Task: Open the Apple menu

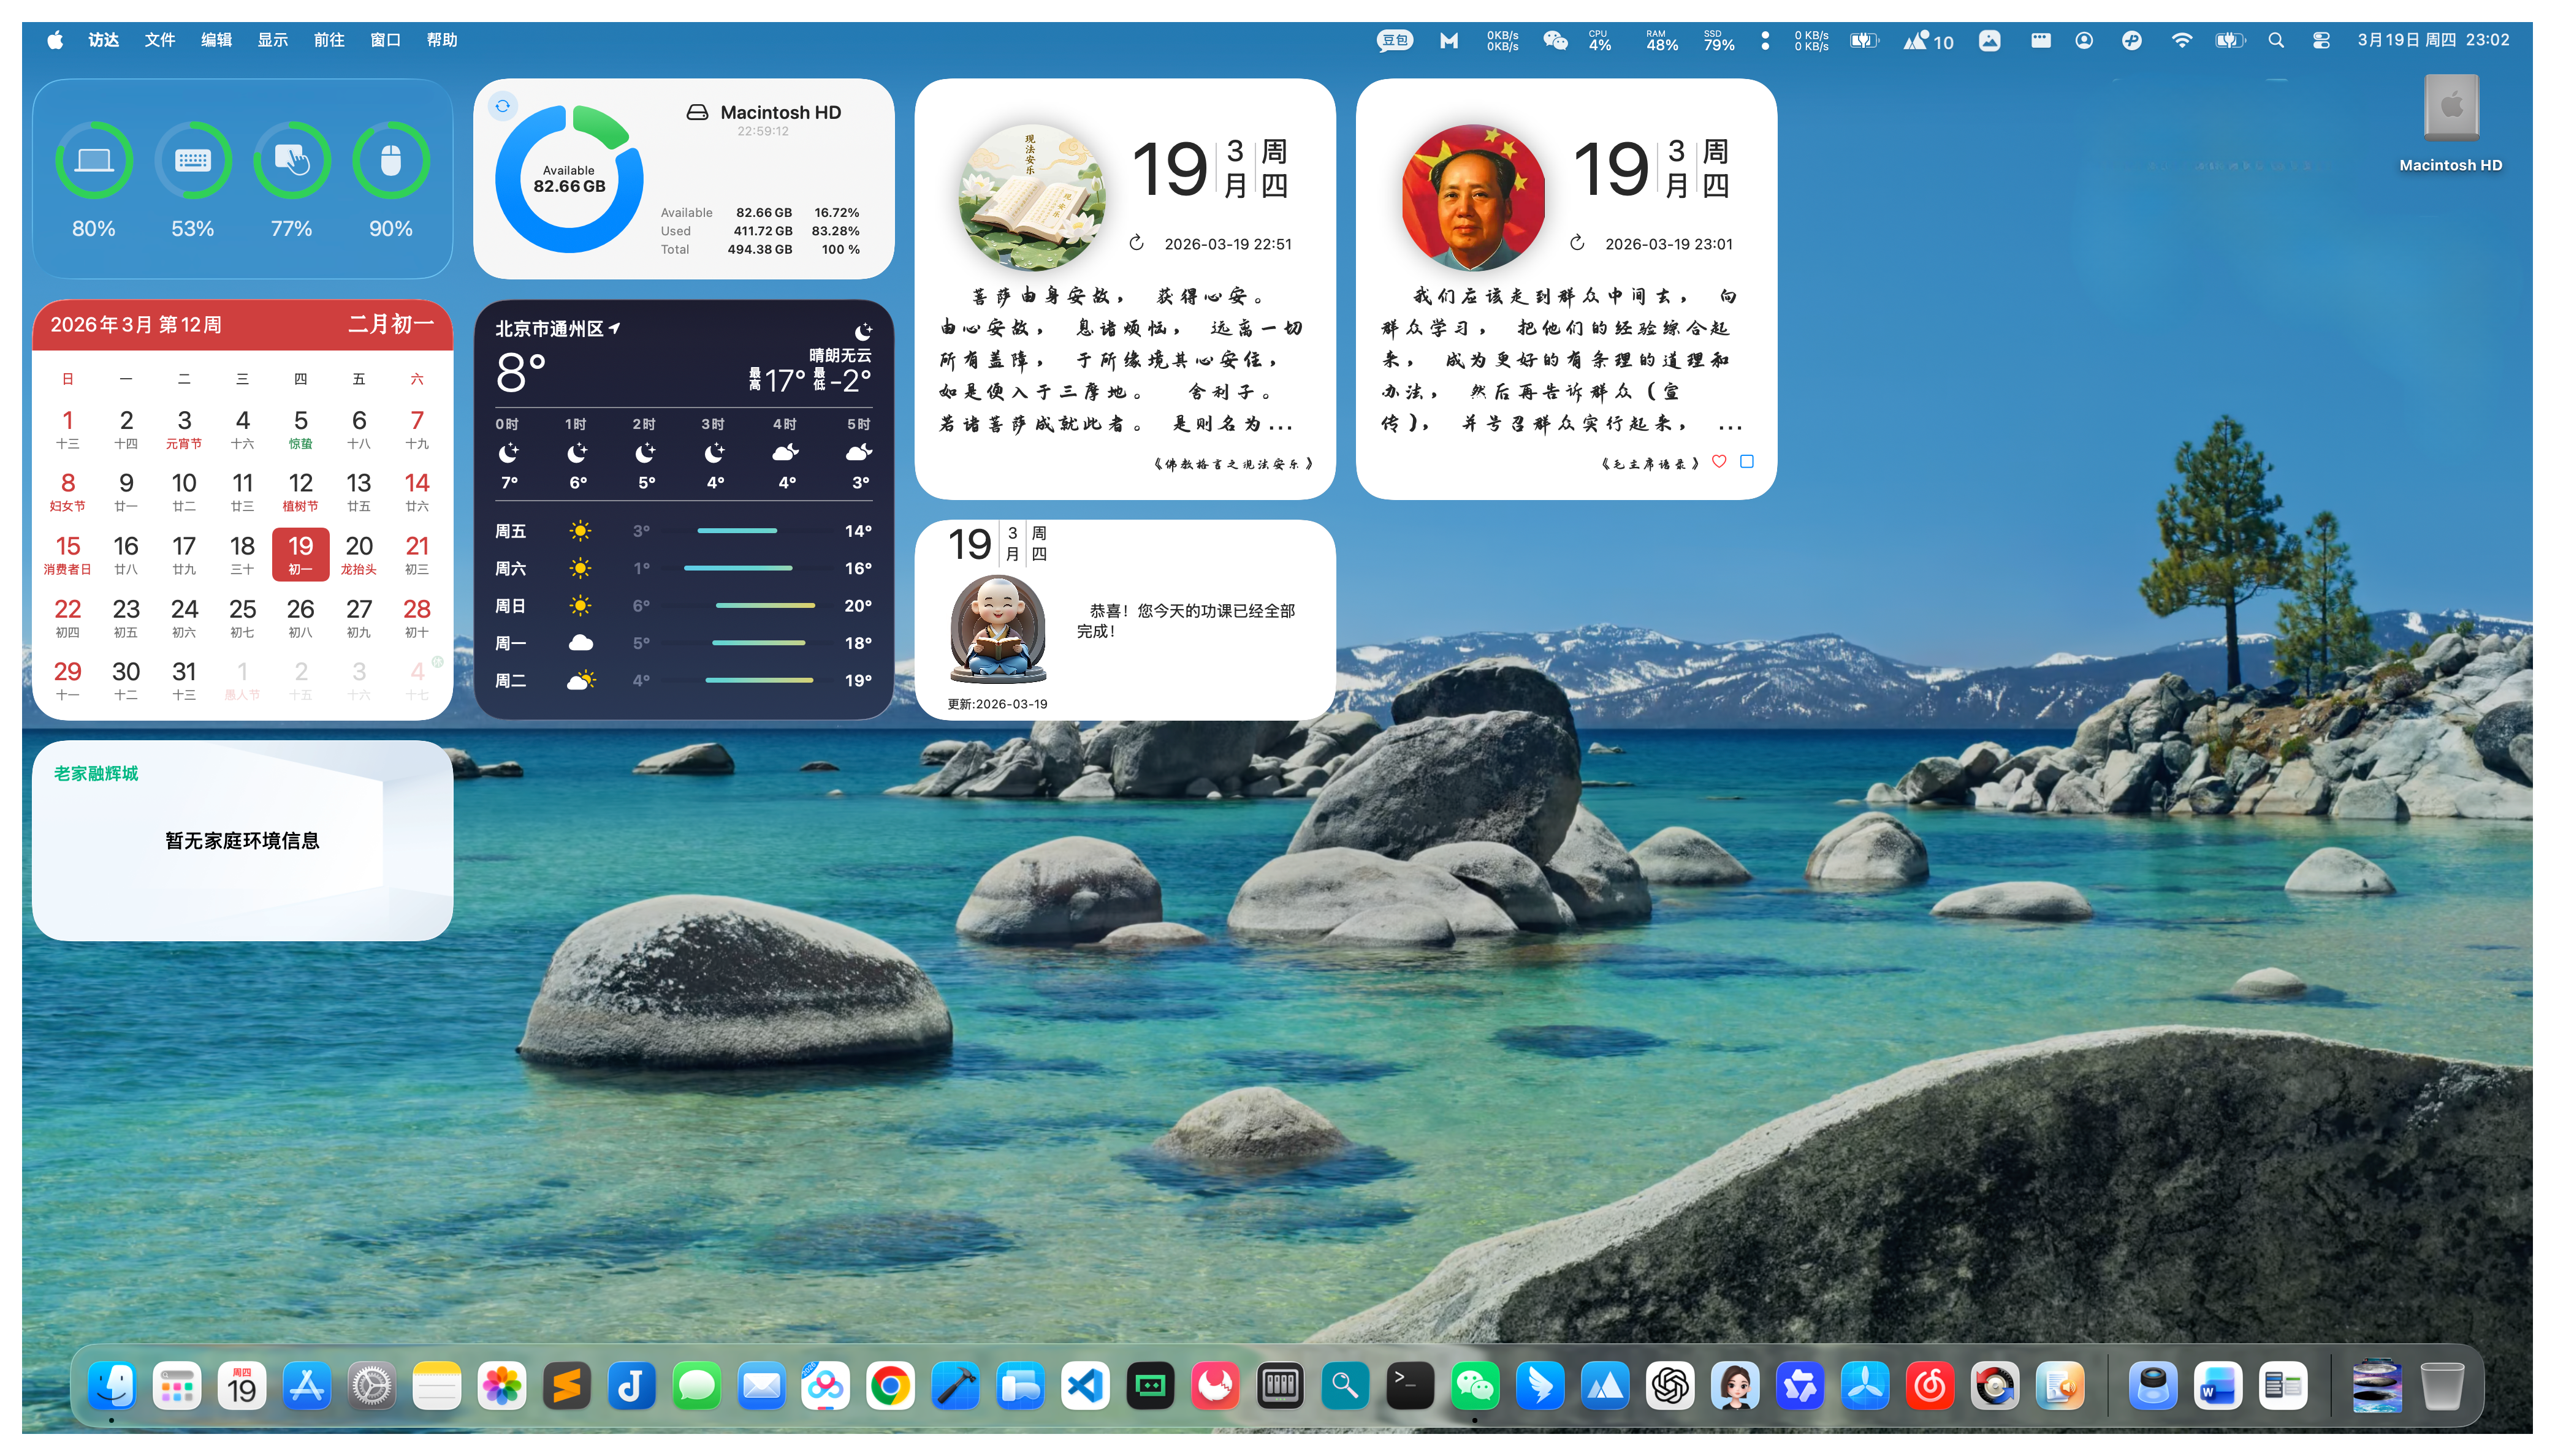Action: coord(55,40)
